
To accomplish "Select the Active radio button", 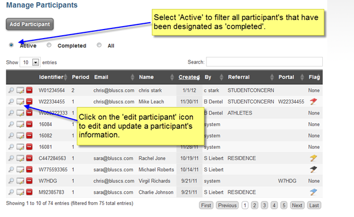I will pos(11,45).
